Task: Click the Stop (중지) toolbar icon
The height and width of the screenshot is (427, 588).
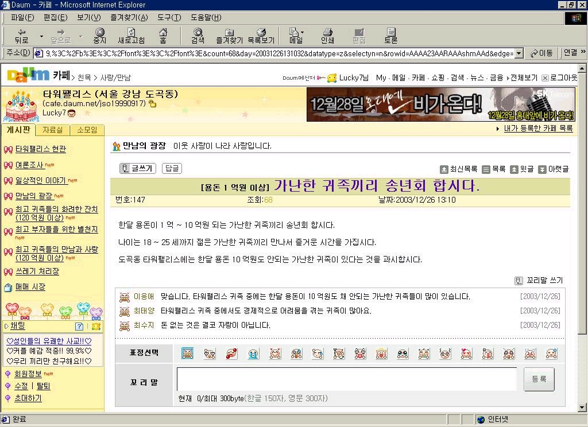Action: (x=100, y=36)
